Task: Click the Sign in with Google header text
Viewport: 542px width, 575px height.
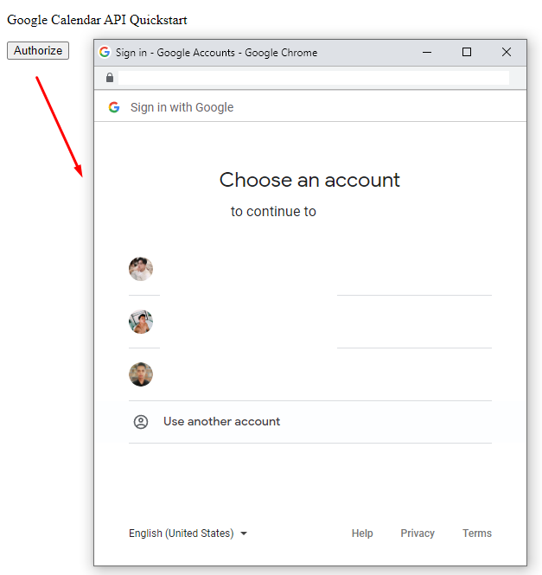Action: [182, 107]
